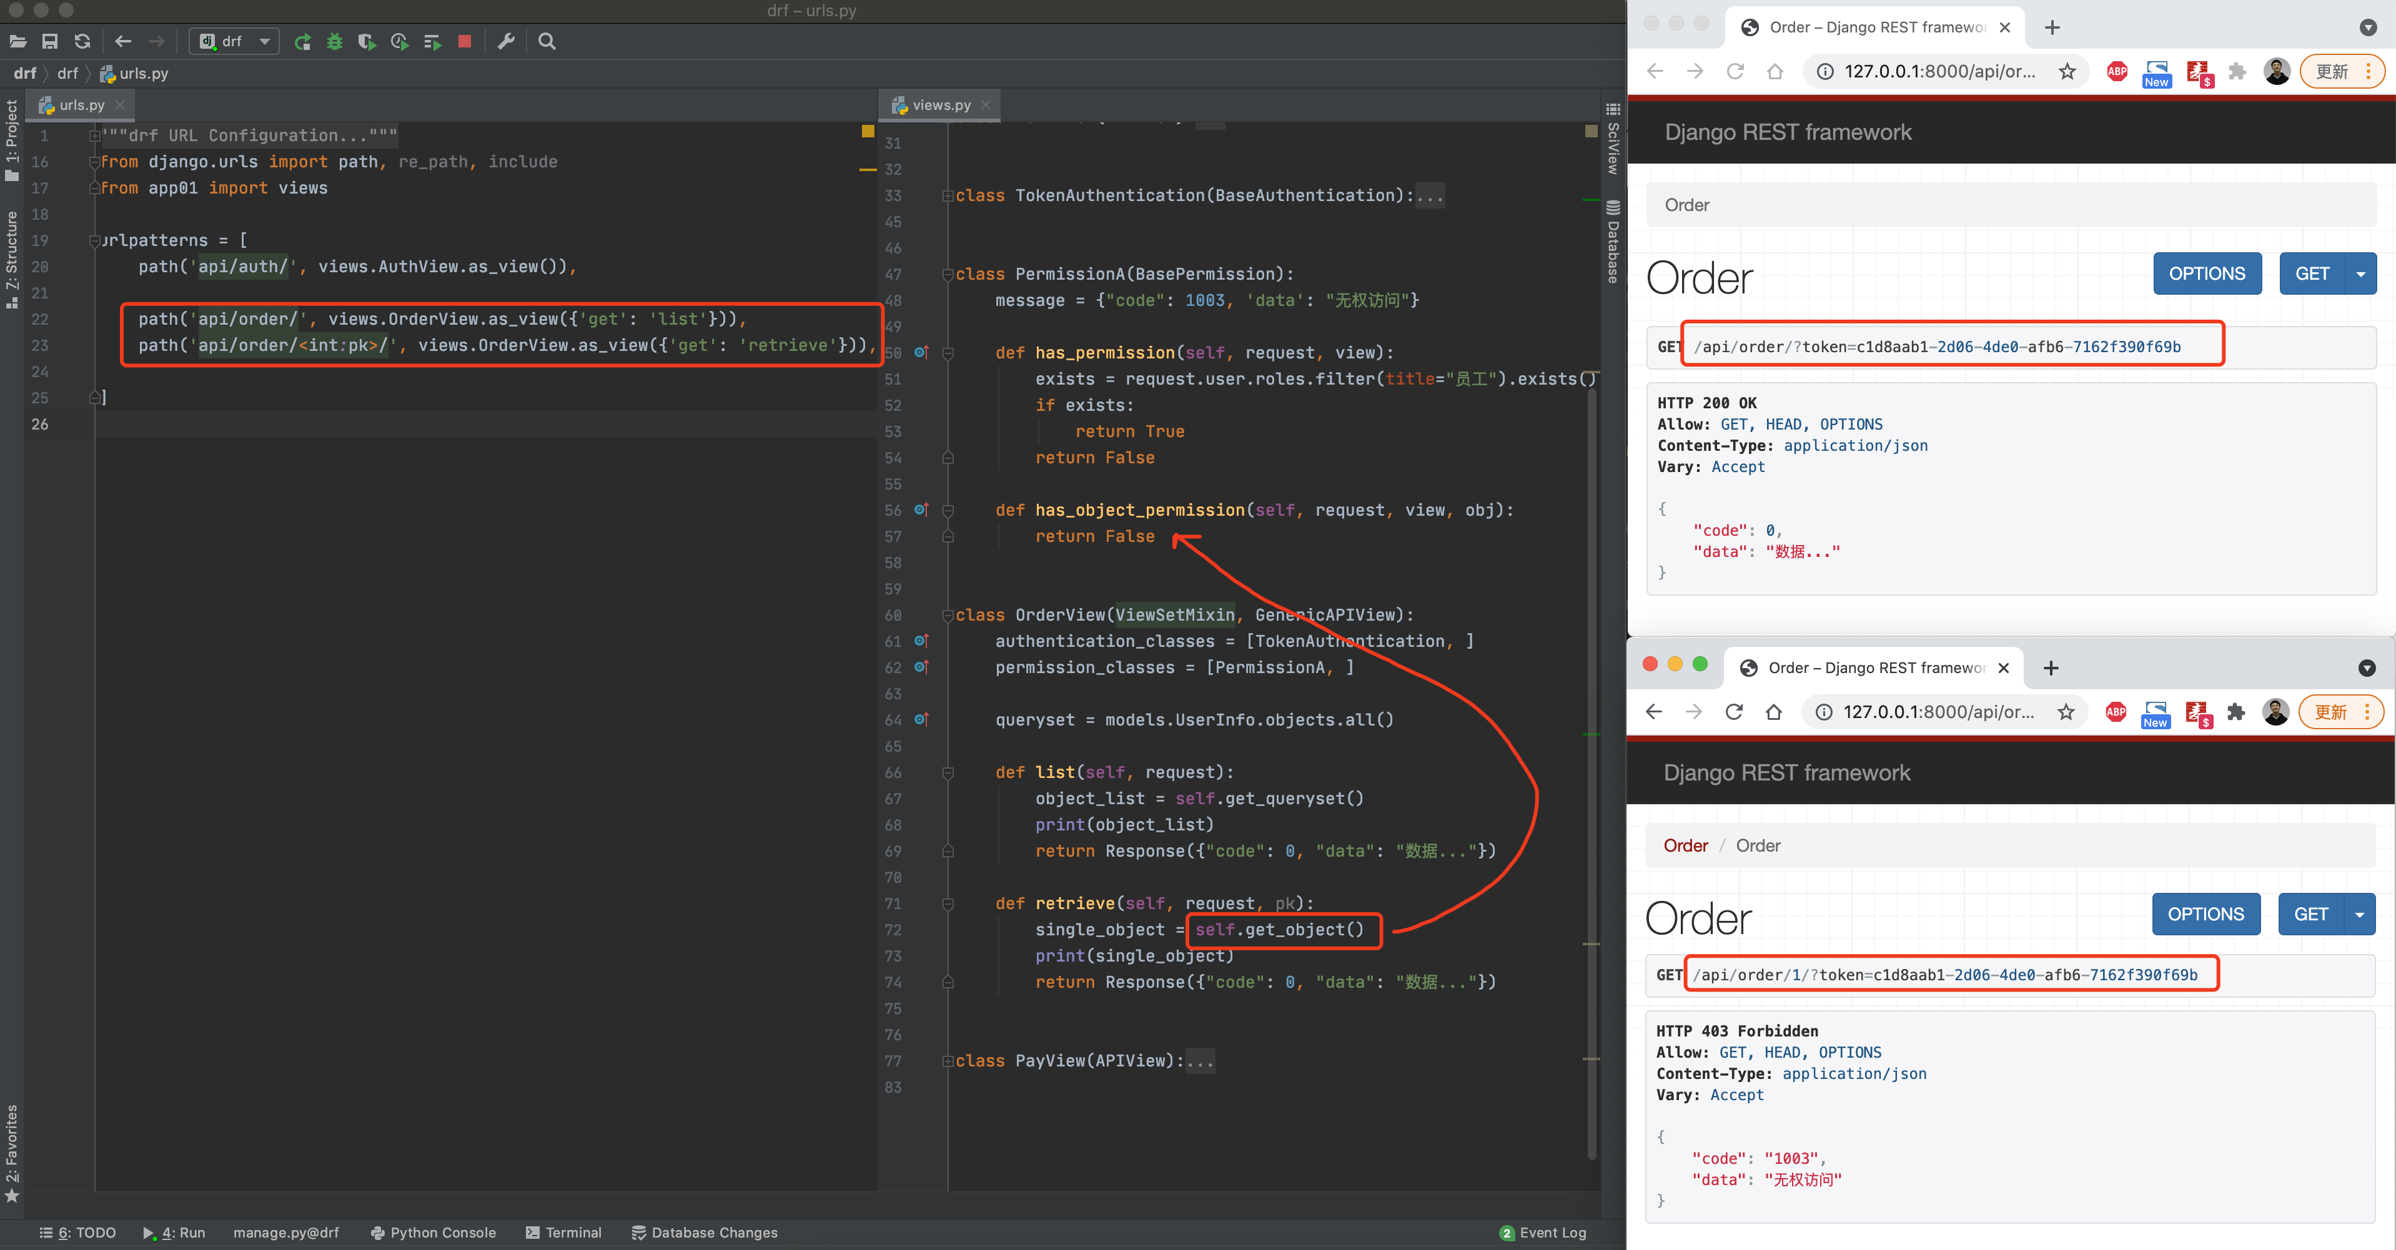Expand GET dropdown arrow in upper browser

pyautogui.click(x=2360, y=274)
